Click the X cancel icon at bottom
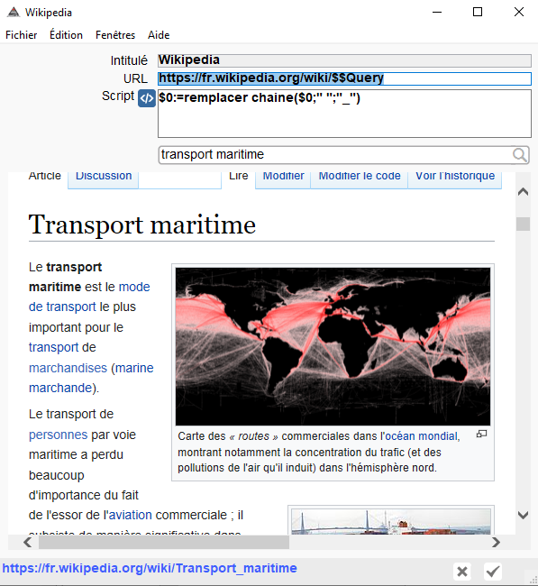 [x=462, y=571]
